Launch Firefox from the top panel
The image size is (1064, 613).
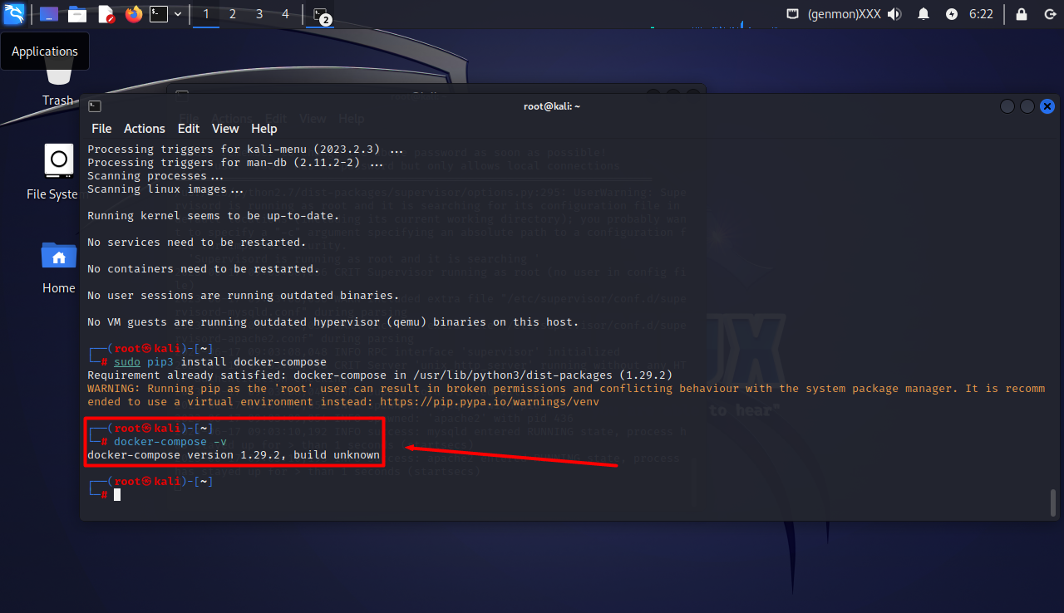[x=133, y=14]
